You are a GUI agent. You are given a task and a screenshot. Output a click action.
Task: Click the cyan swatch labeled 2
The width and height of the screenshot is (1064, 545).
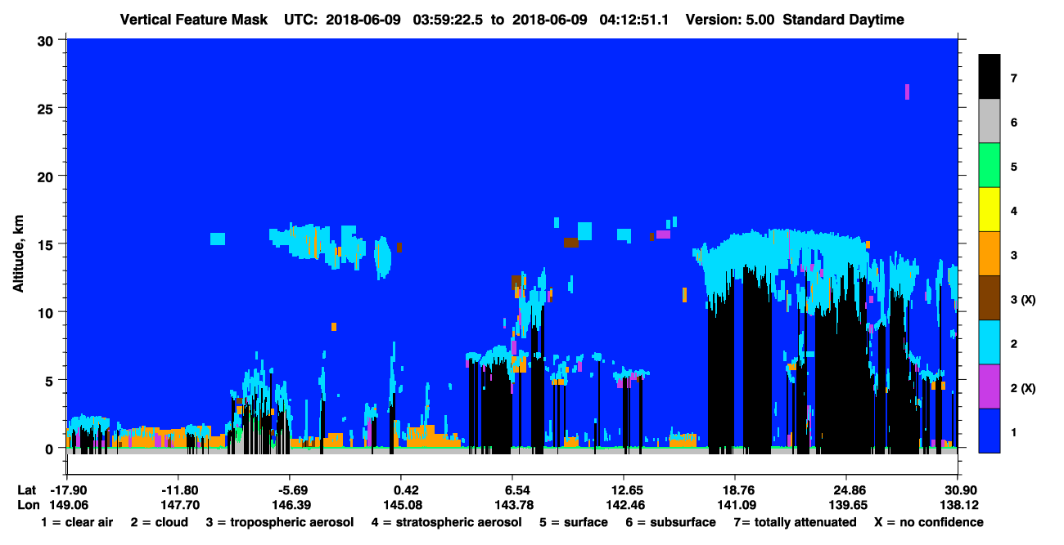pyautogui.click(x=990, y=342)
